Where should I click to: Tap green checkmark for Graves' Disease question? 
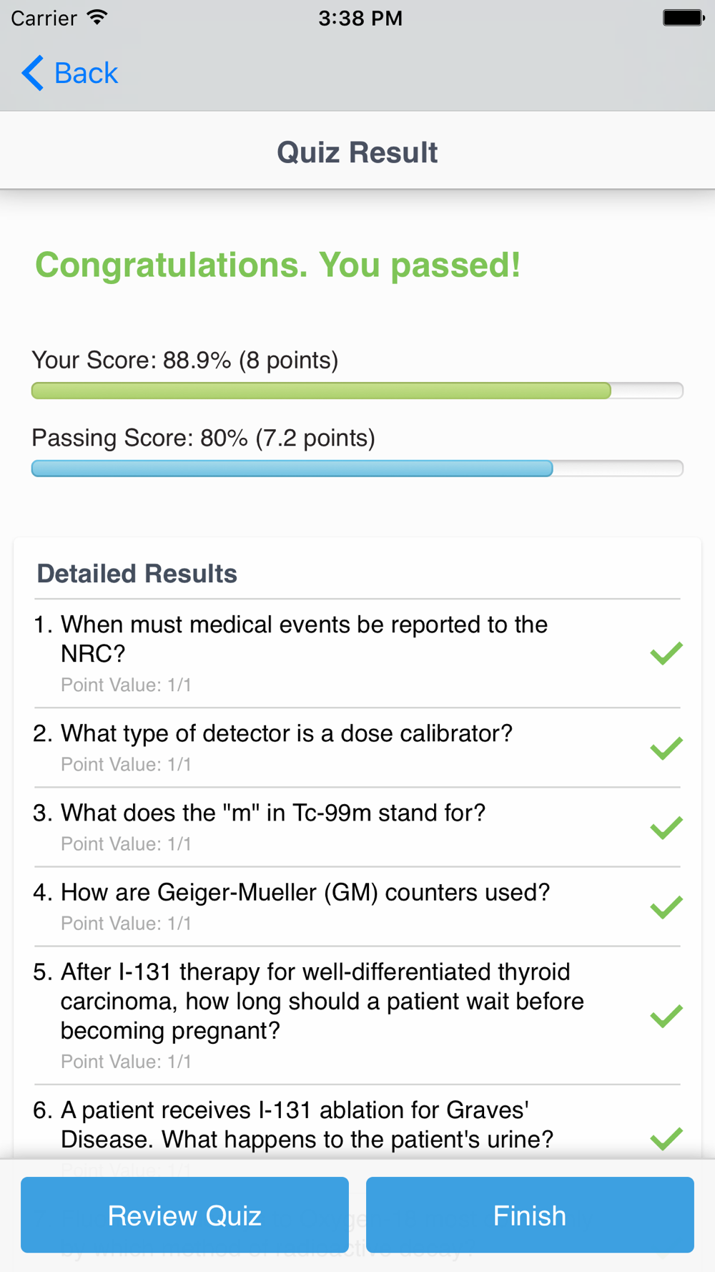point(666,1138)
